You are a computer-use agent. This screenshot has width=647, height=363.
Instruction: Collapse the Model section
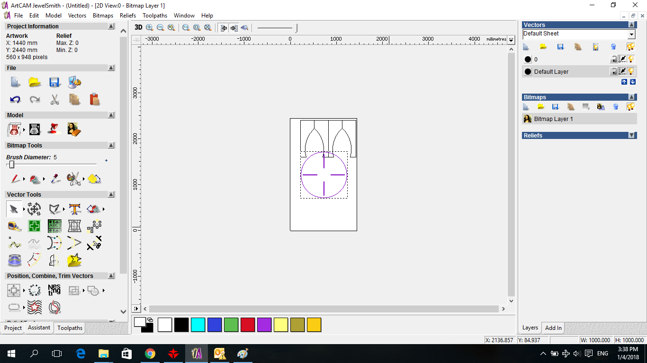tap(111, 115)
